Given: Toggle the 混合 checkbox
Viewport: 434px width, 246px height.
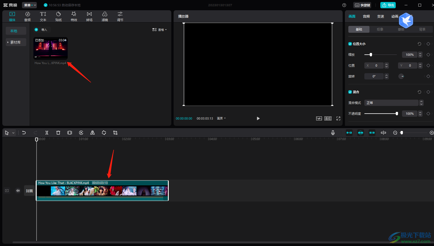Looking at the screenshot, I should pyautogui.click(x=350, y=92).
